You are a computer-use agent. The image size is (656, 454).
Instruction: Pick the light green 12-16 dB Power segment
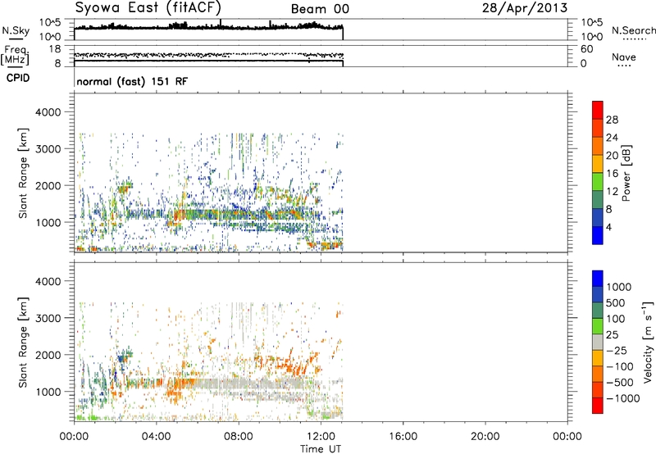click(x=598, y=181)
